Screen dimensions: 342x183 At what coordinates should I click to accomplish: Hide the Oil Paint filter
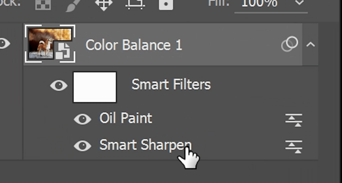tap(82, 119)
